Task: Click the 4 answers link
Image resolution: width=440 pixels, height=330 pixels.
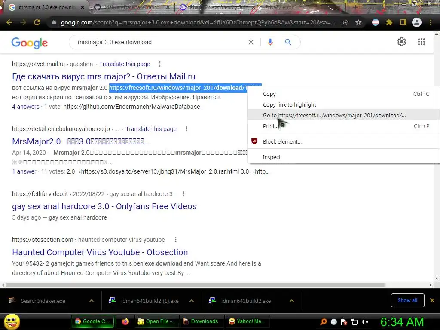Action: 25,107
